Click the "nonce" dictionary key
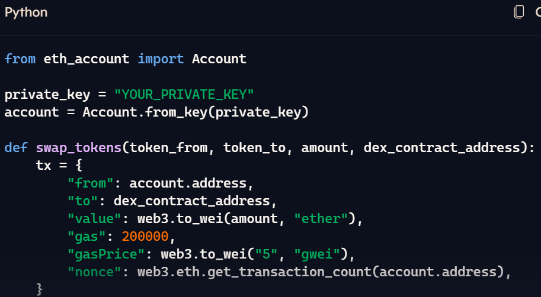 point(95,272)
